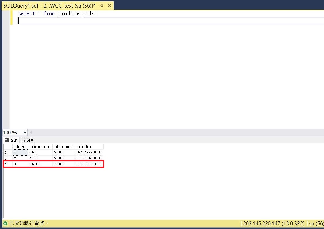Click the green query success icon
This screenshot has width=324, height=229.
pos(6,223)
